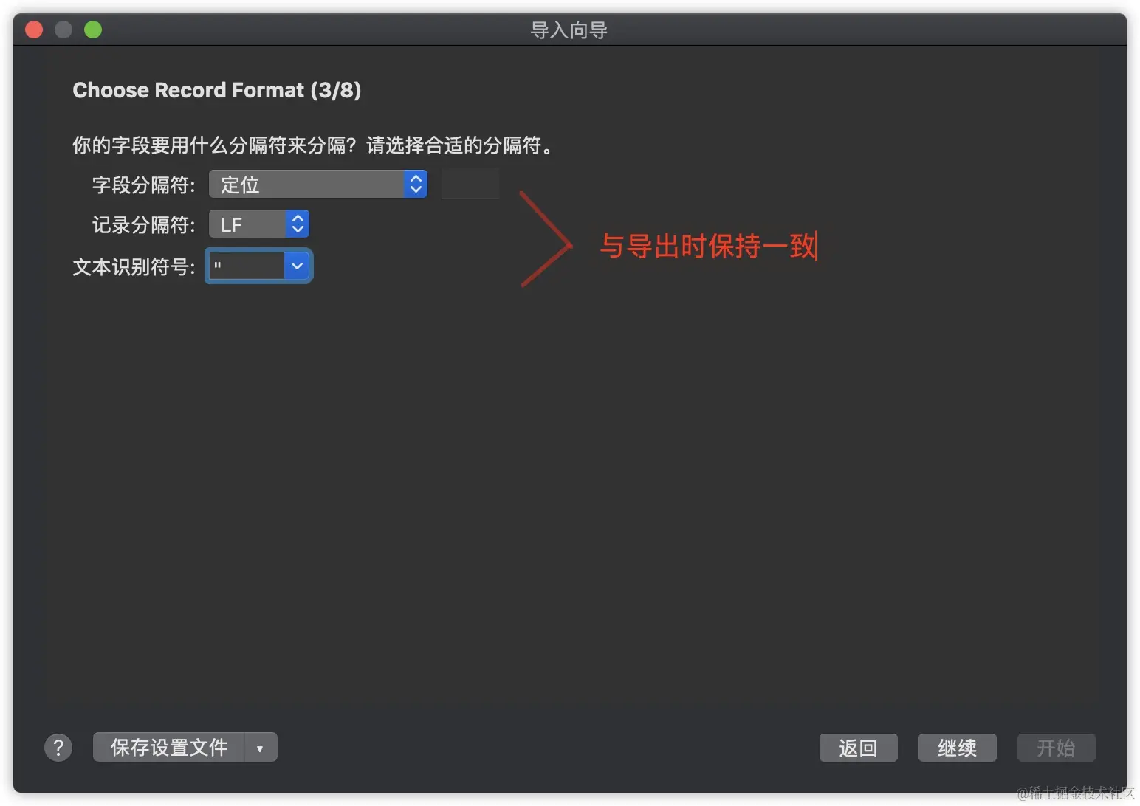Click the blue chevrons beside 定位
The width and height of the screenshot is (1140, 806).
(x=416, y=185)
